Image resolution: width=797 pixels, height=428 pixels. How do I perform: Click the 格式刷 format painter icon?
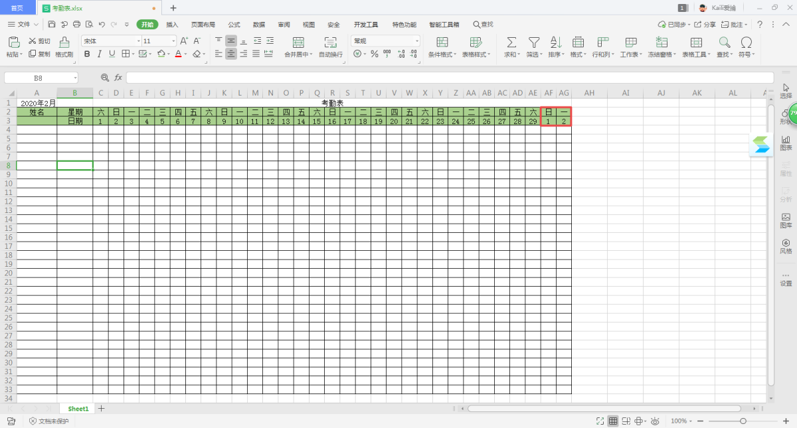click(x=64, y=42)
